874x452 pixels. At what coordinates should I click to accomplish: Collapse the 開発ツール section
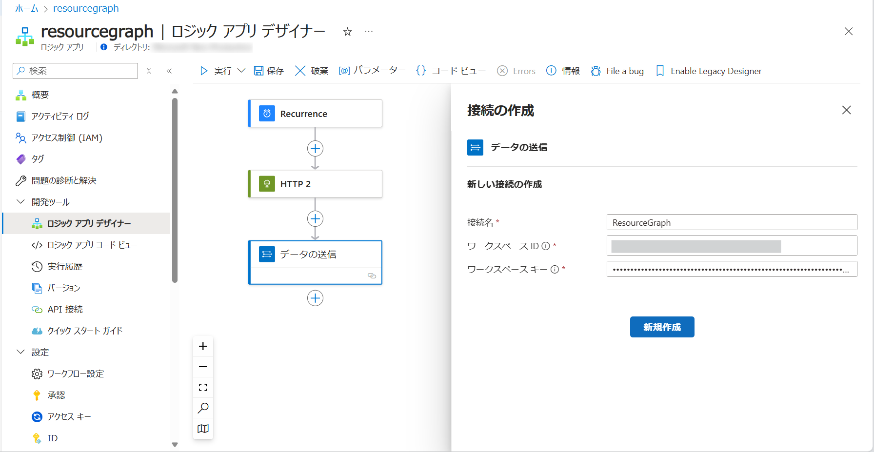(x=20, y=202)
